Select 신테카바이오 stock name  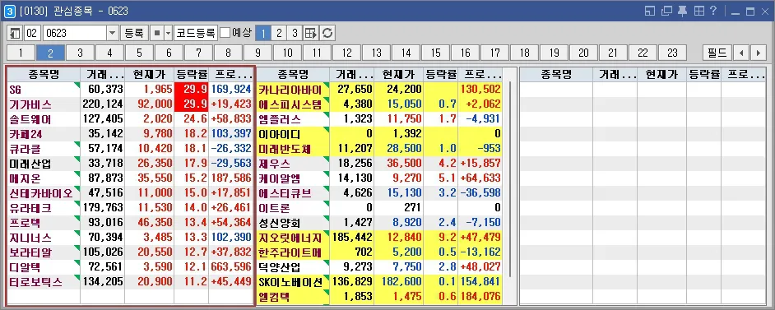(x=40, y=193)
